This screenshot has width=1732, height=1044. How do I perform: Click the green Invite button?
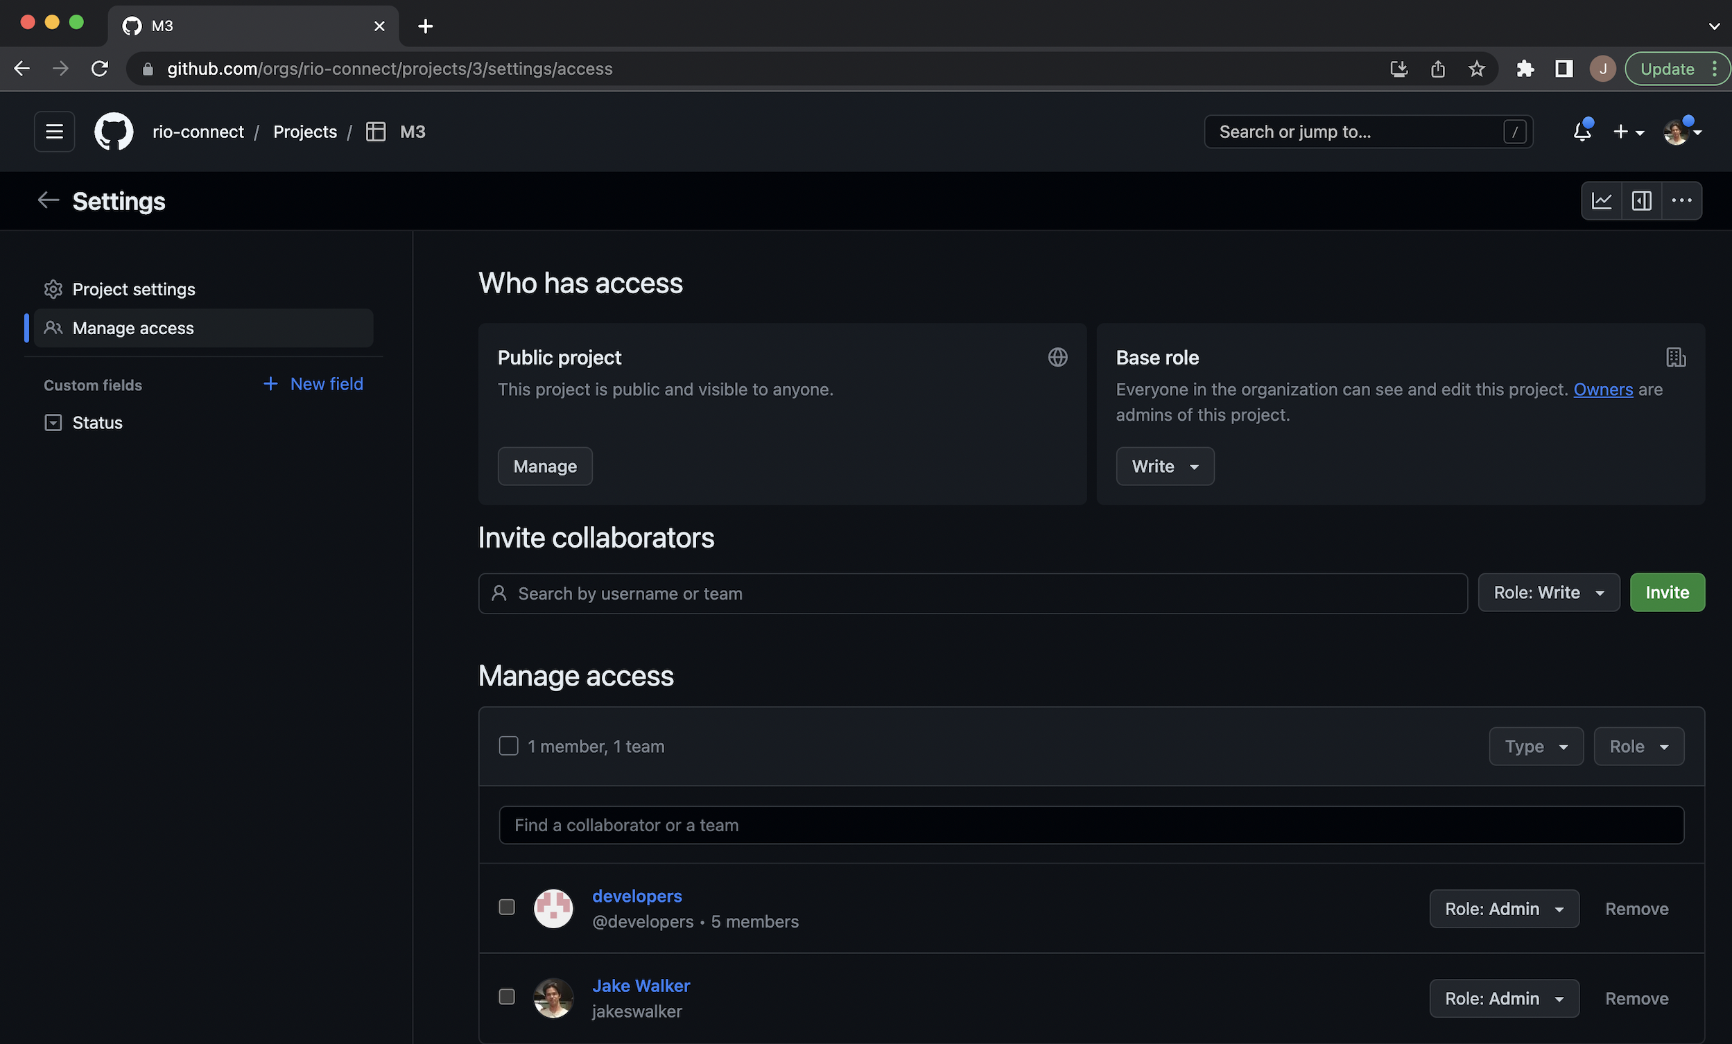click(x=1667, y=592)
